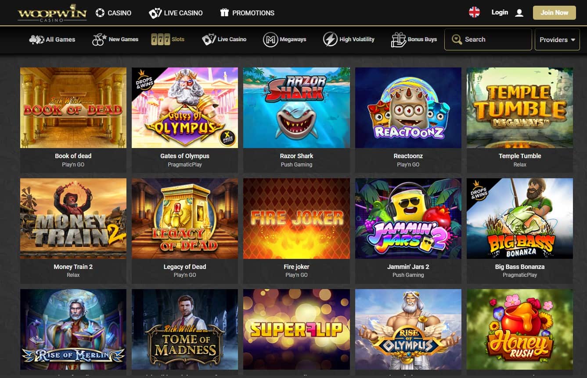Screen dimensions: 587x378
Task: Open the Big Bass Bonanza thumbnail
Action: [x=520, y=219]
